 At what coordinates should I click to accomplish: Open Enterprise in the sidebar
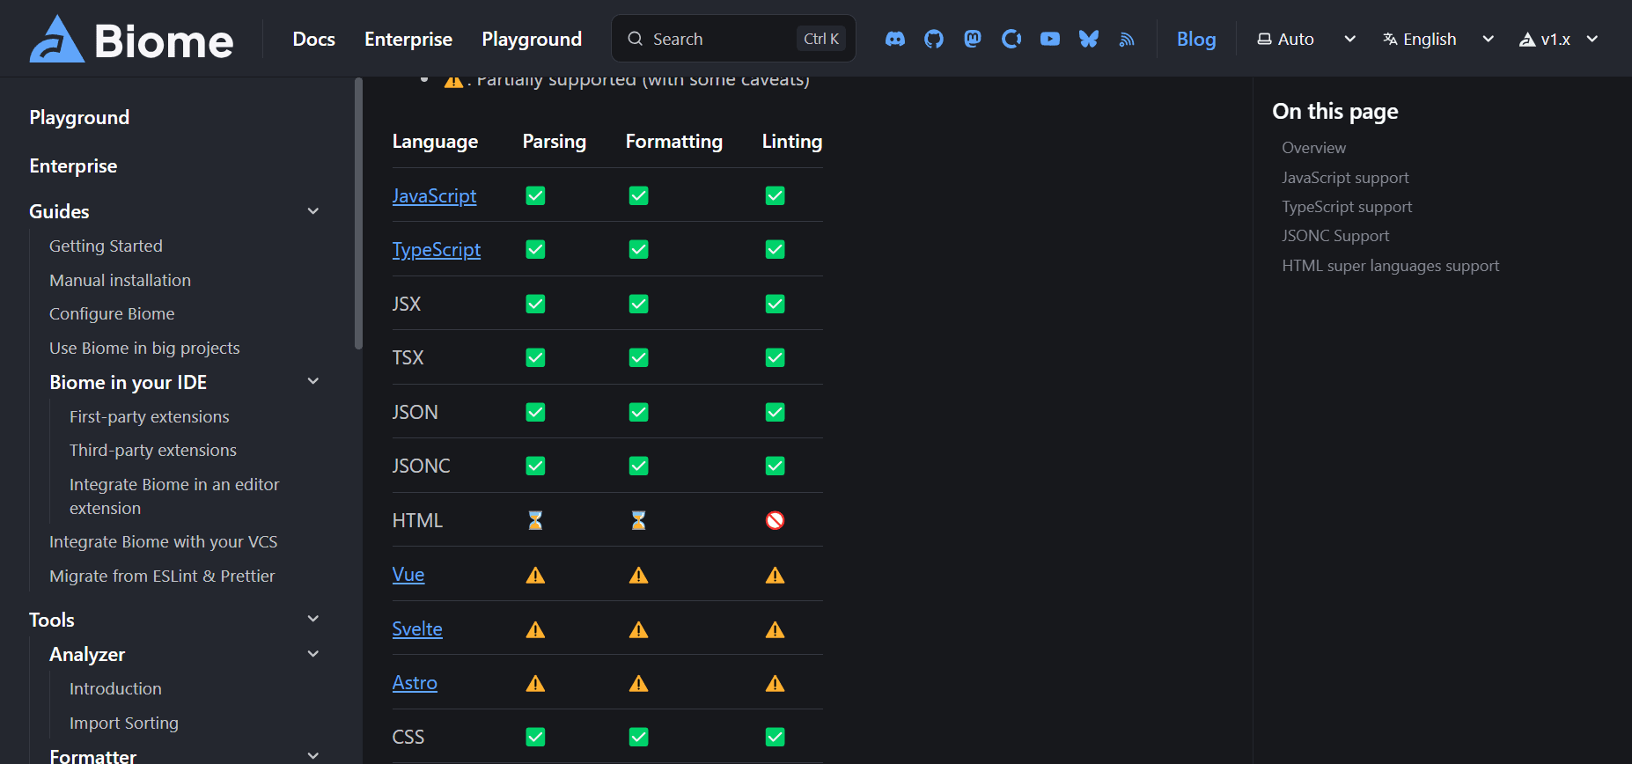pos(73,165)
